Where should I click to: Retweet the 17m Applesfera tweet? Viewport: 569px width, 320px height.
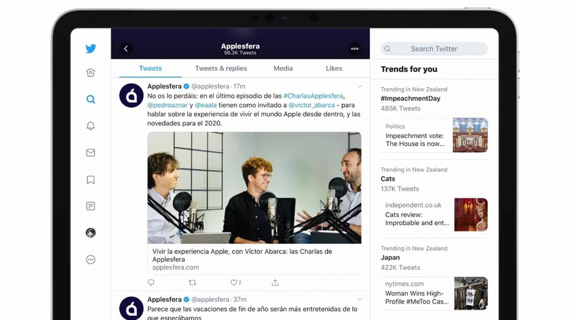click(192, 283)
